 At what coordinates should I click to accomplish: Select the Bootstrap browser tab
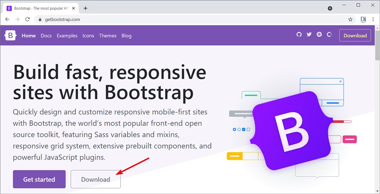(x=41, y=8)
